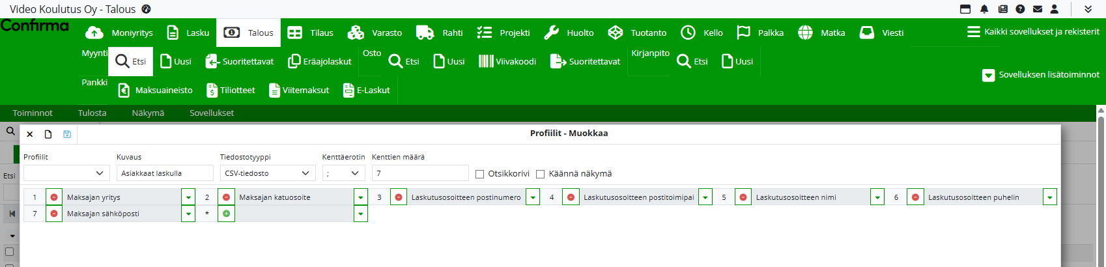Open Tiliotteet bank statements
The image size is (1106, 267).
tap(231, 91)
